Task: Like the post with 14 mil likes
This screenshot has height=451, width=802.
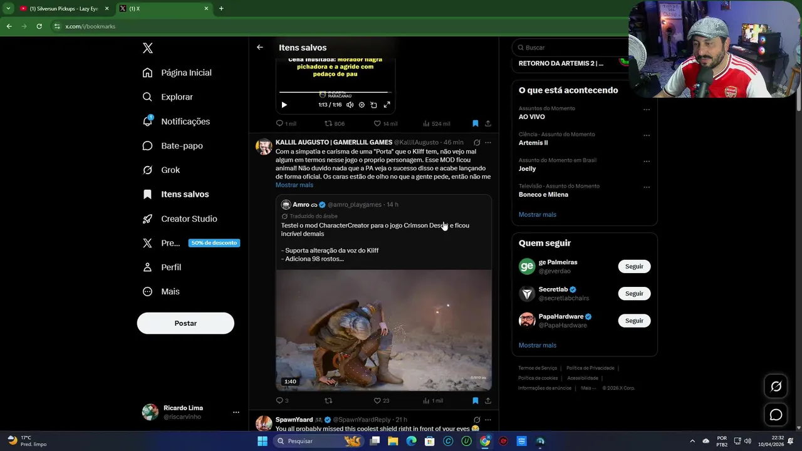Action: (x=385, y=124)
